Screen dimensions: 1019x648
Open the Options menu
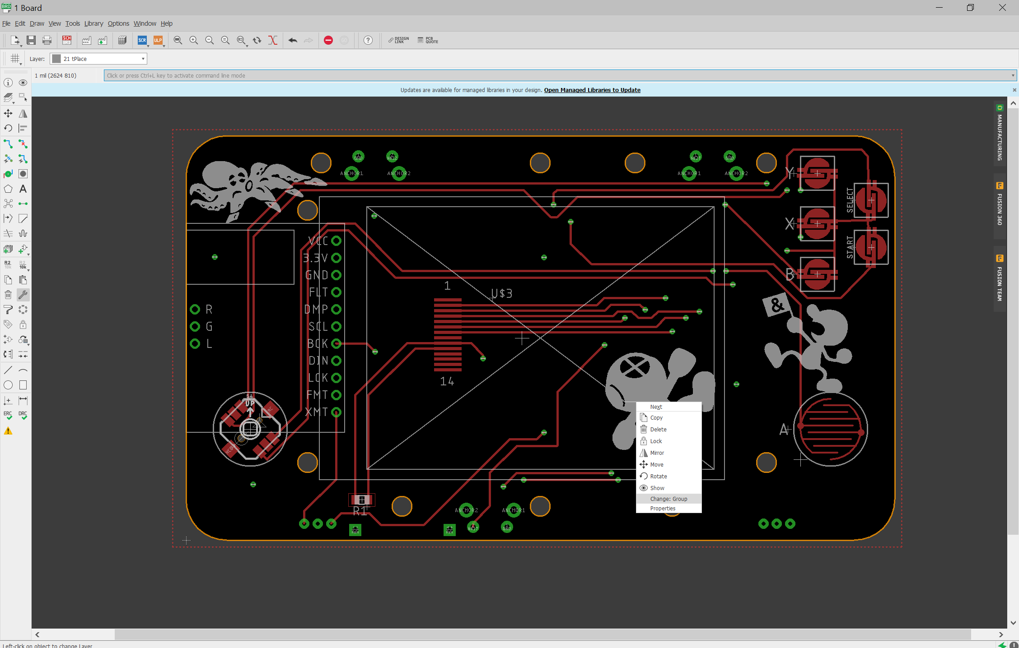coord(118,23)
